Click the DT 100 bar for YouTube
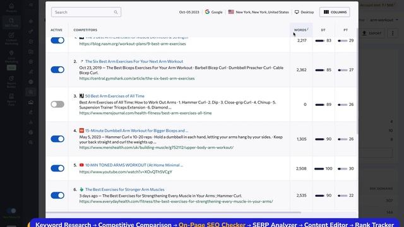 [x=319, y=169]
